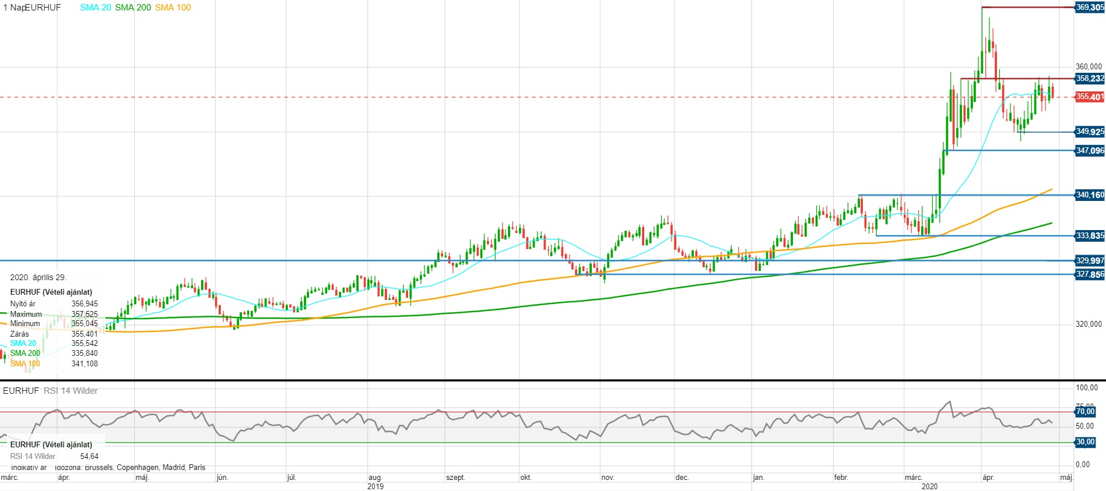Select the 333,835 level price label

point(1090,236)
